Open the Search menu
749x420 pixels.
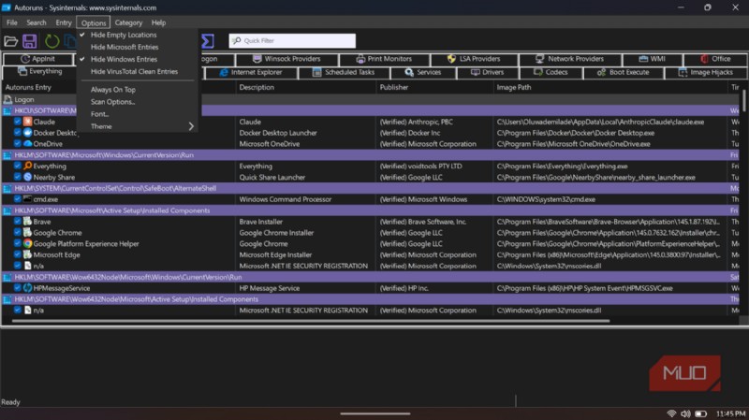pyautogui.click(x=37, y=22)
